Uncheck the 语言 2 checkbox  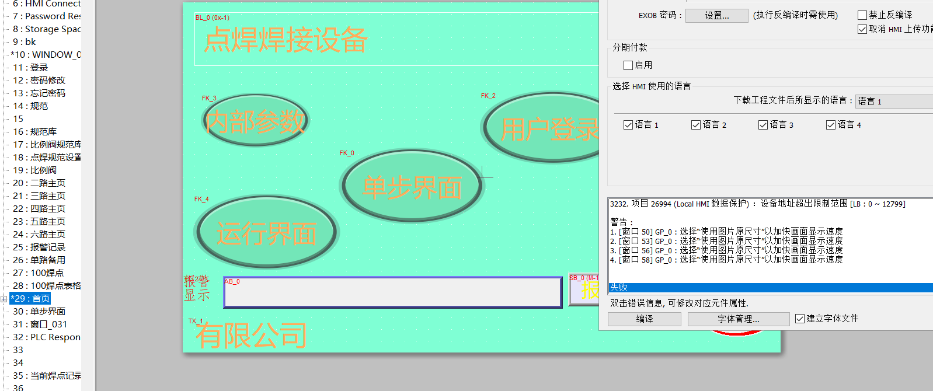click(696, 125)
